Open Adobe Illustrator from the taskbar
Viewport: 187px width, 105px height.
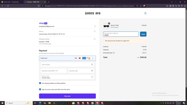pyautogui.click(x=69, y=103)
